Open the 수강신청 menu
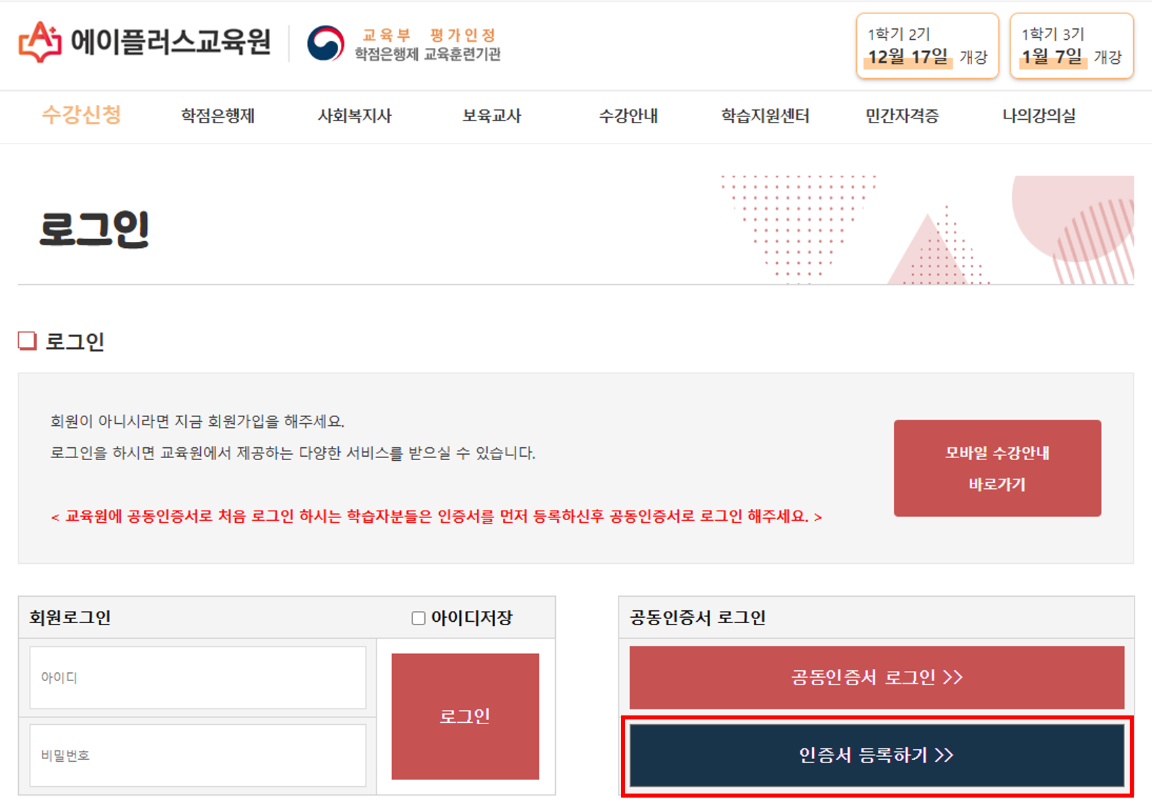 click(x=82, y=116)
